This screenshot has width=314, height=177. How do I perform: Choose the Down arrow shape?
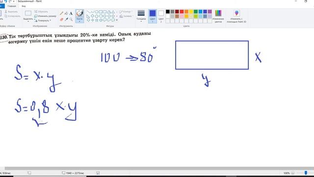[x=88, y=20]
